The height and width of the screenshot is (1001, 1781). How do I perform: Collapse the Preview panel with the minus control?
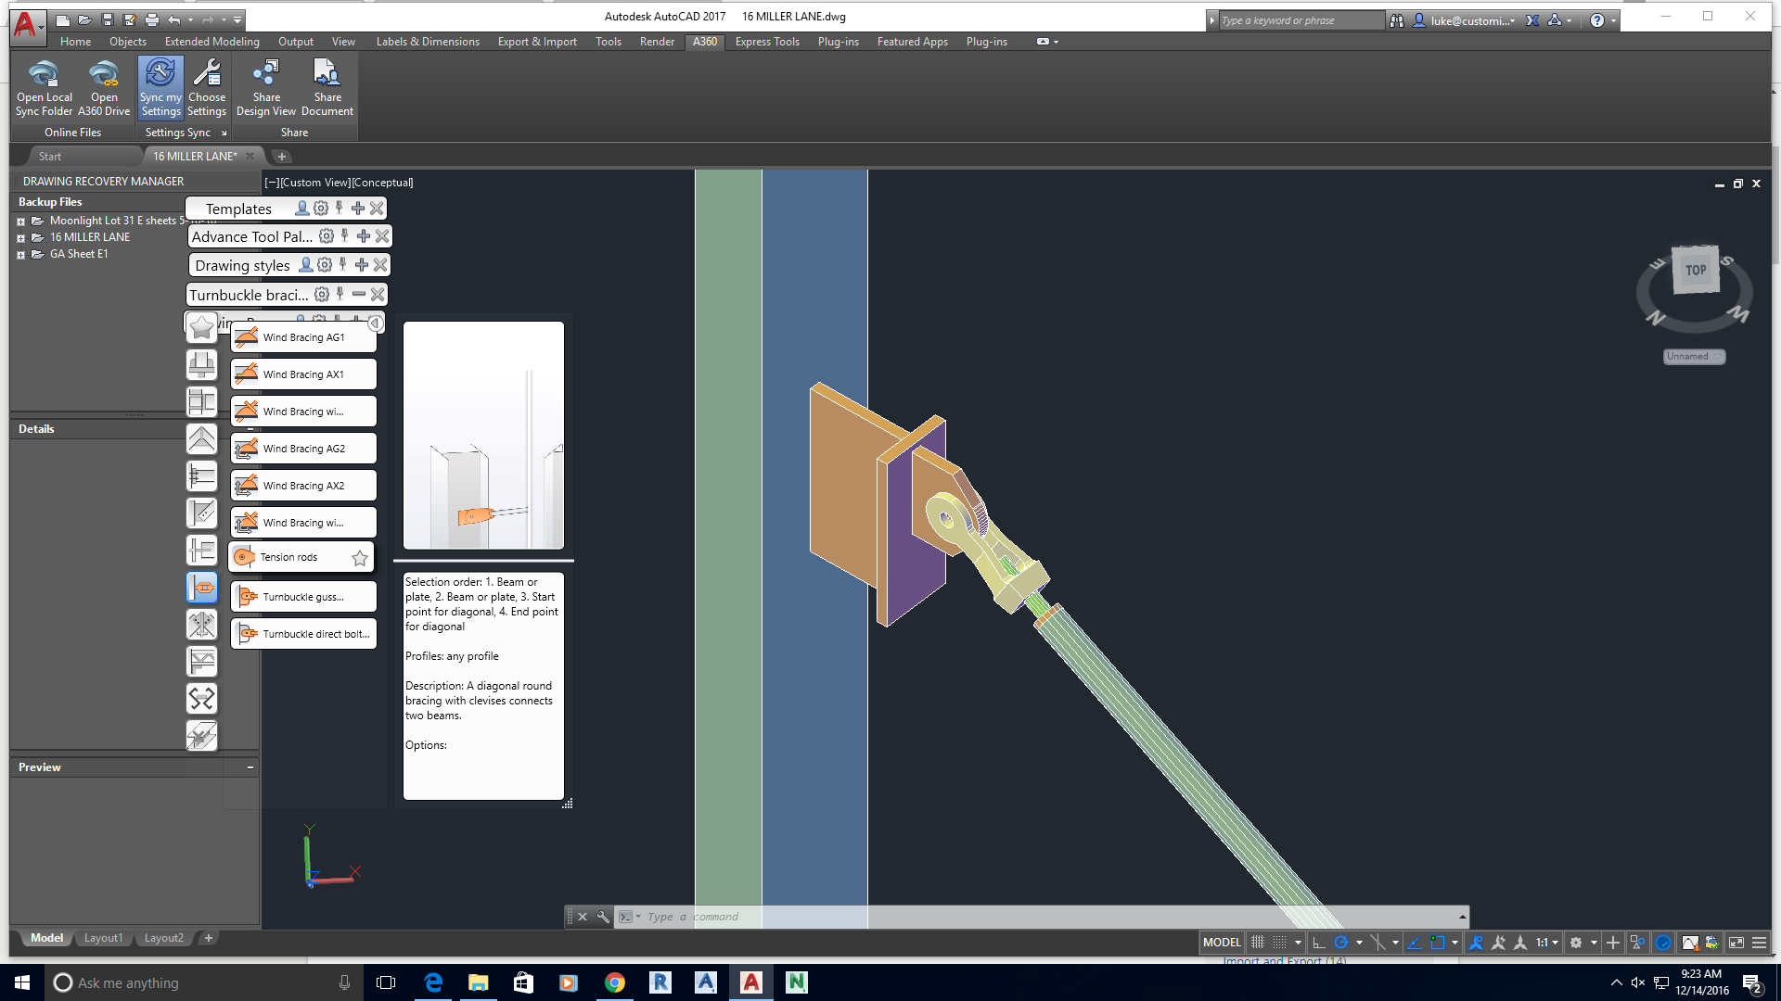coord(250,767)
